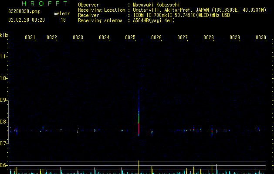Click the file name 02280020.png

24,11
